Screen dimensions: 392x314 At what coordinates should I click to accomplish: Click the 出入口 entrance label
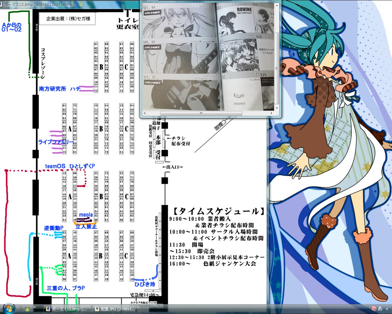(x=172, y=167)
